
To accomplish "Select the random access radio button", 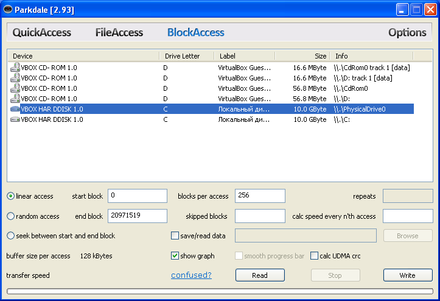I will 11,216.
